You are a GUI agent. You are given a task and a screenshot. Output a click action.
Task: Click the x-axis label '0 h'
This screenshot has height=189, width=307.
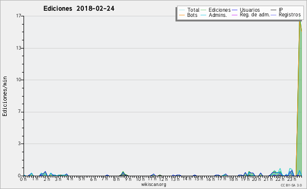point(24,179)
